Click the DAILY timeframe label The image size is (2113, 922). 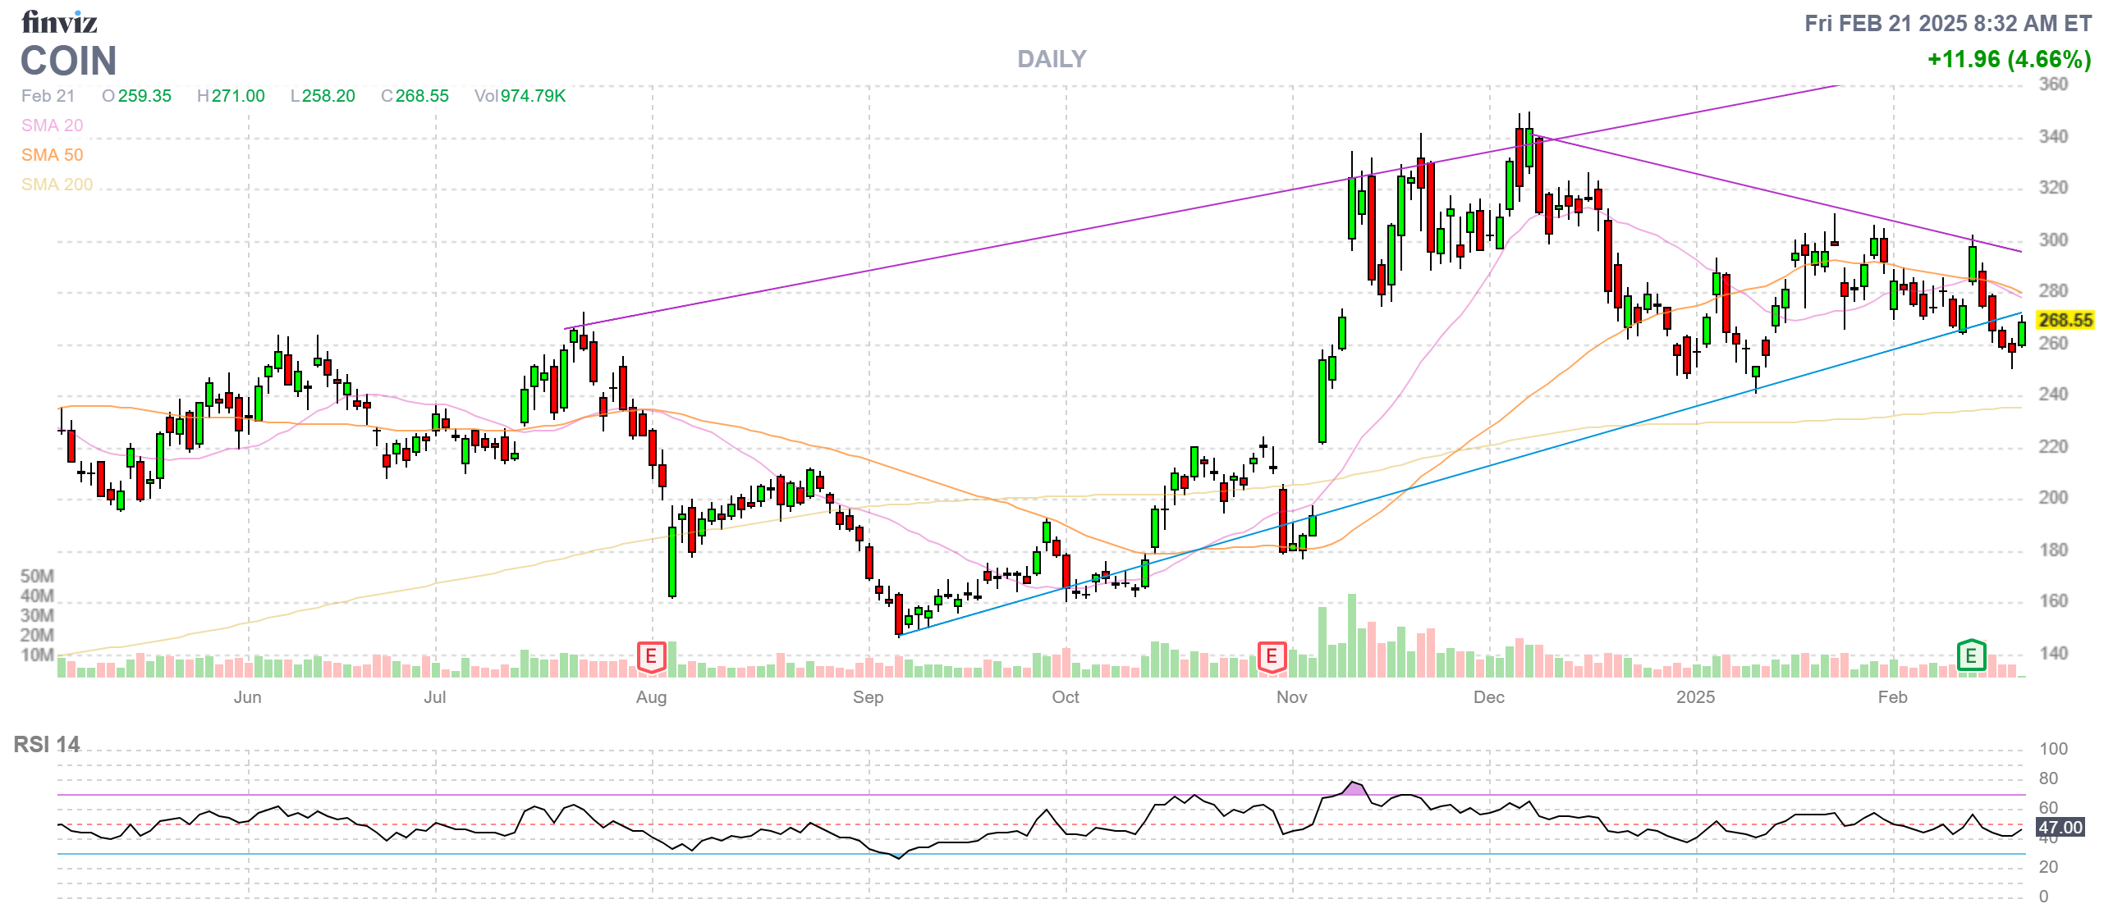click(1052, 59)
